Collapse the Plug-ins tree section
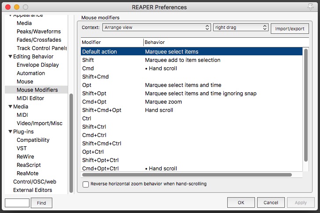320x213 pixels. point(10,132)
